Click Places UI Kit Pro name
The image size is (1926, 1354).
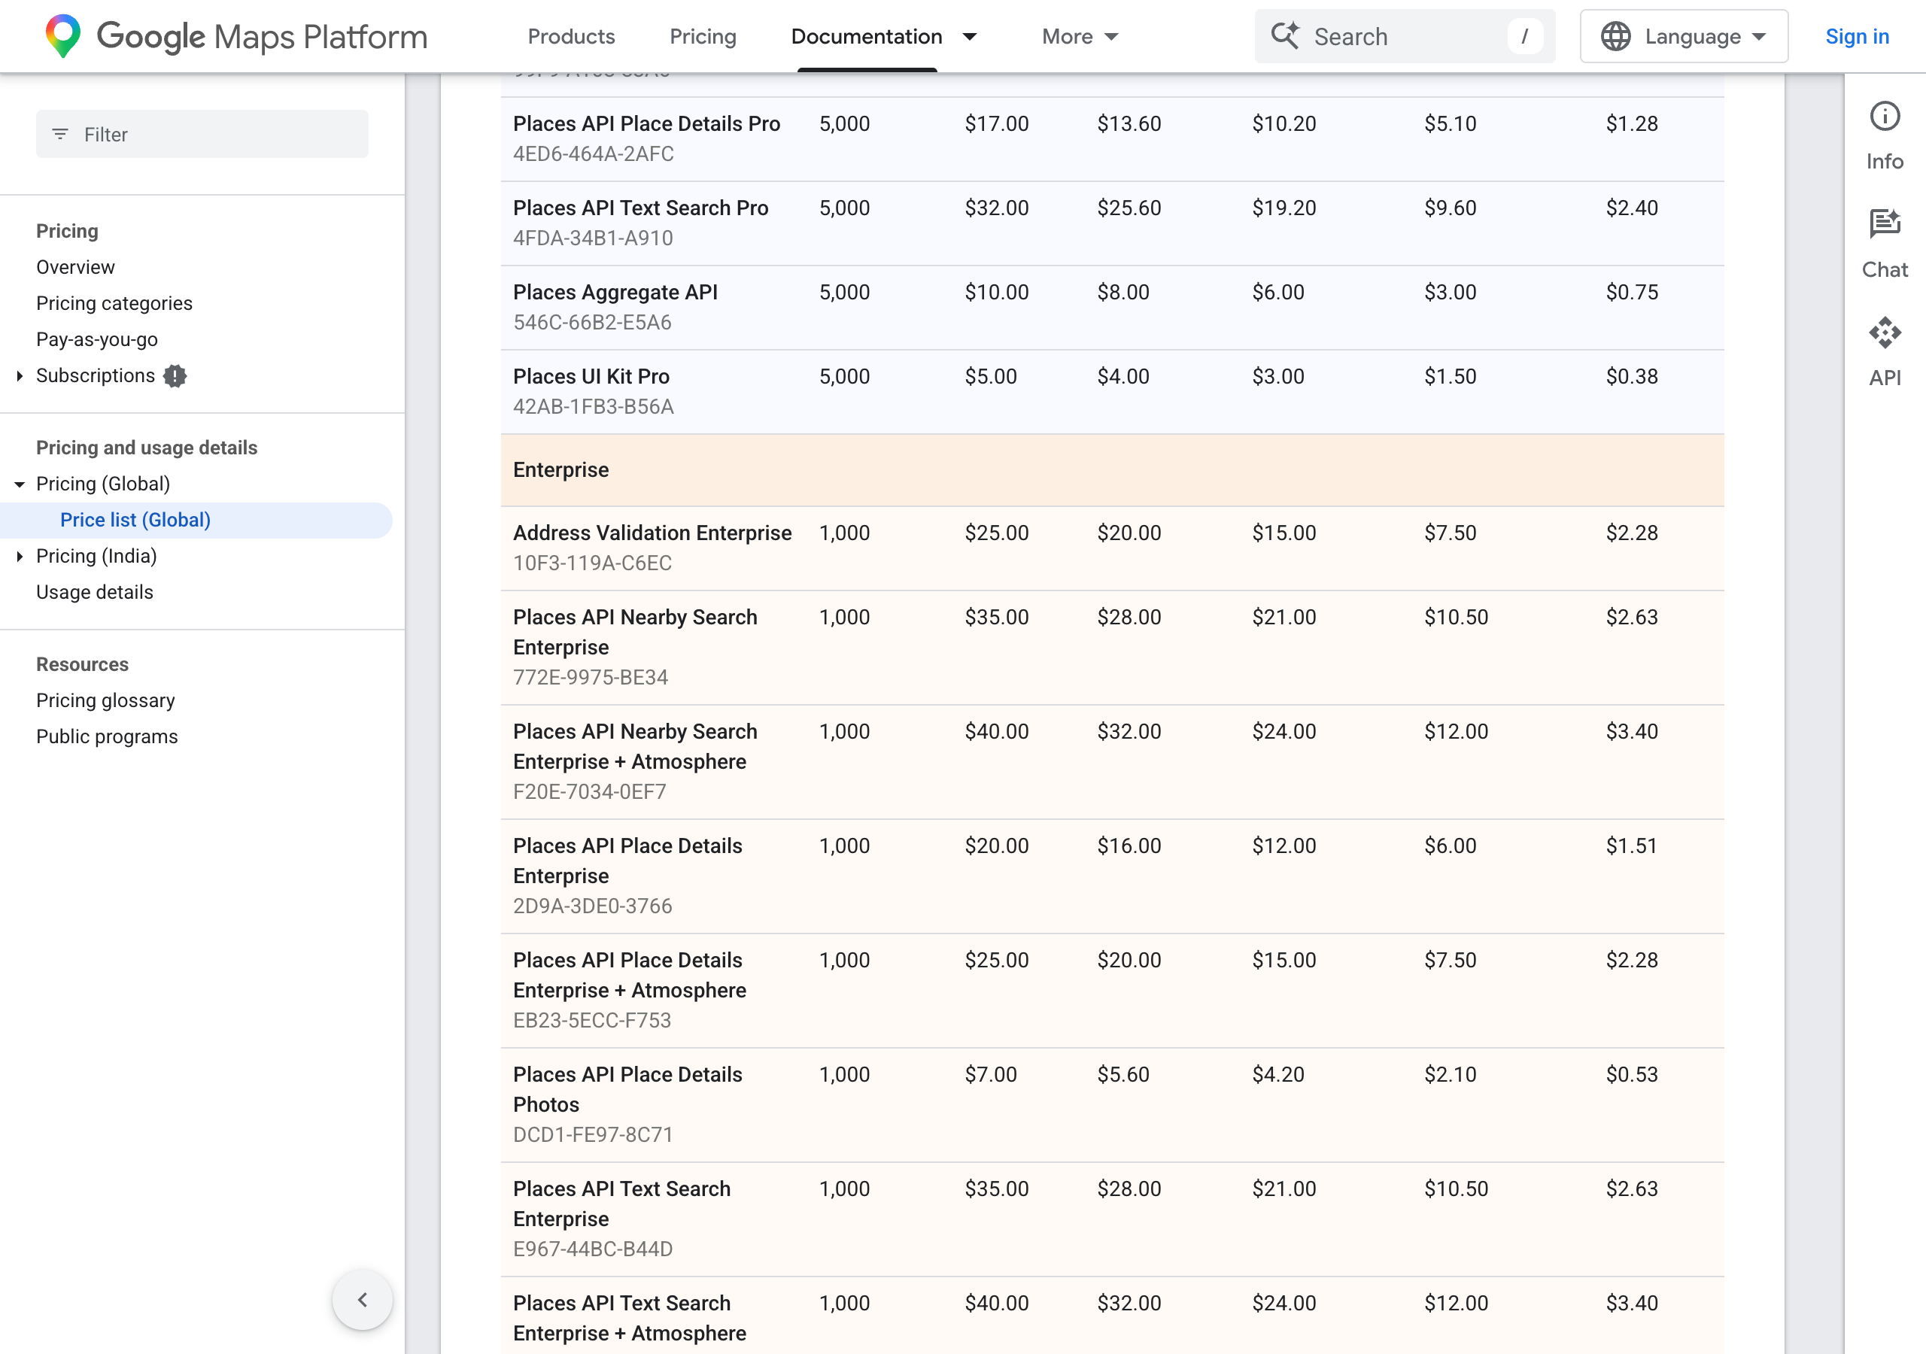[591, 377]
